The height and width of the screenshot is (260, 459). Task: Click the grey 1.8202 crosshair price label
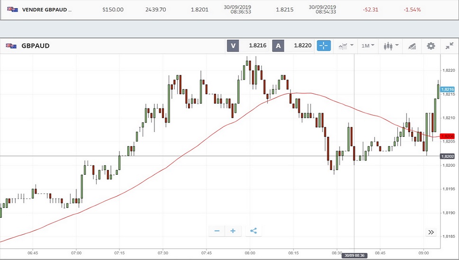(x=448, y=156)
